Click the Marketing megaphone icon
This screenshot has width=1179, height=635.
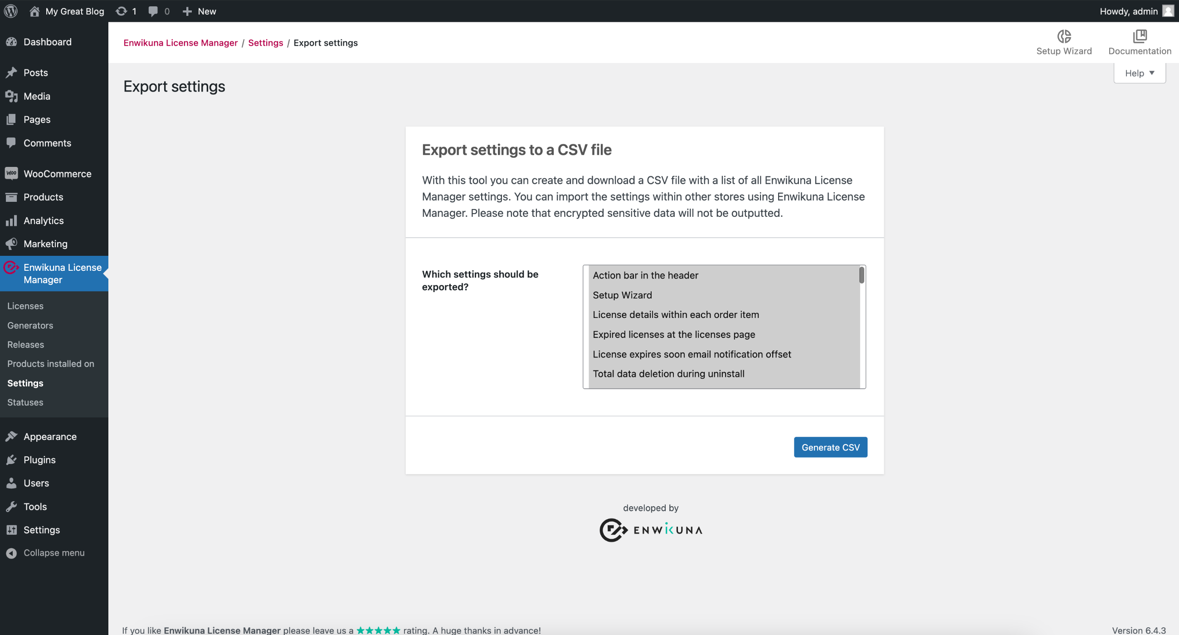coord(11,244)
